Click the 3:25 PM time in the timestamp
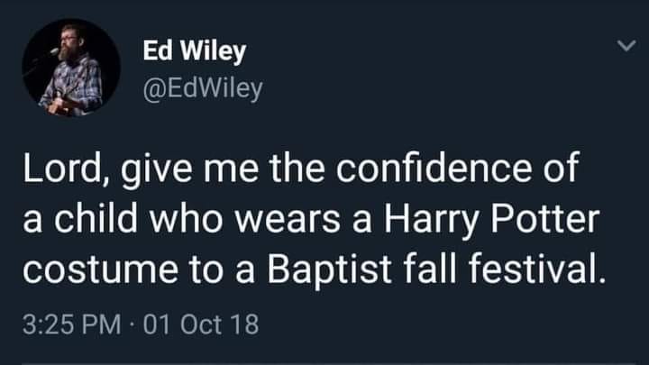Viewport: 649px width, 365px height. (x=81, y=324)
